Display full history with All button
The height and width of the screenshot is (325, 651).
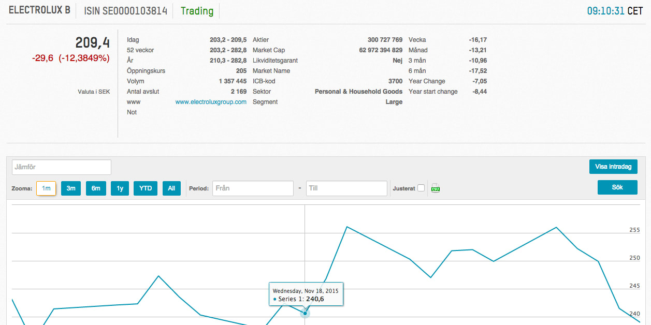pos(171,188)
